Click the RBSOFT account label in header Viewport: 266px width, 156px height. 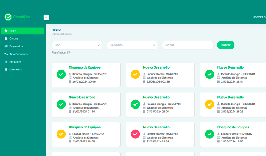(260, 17)
